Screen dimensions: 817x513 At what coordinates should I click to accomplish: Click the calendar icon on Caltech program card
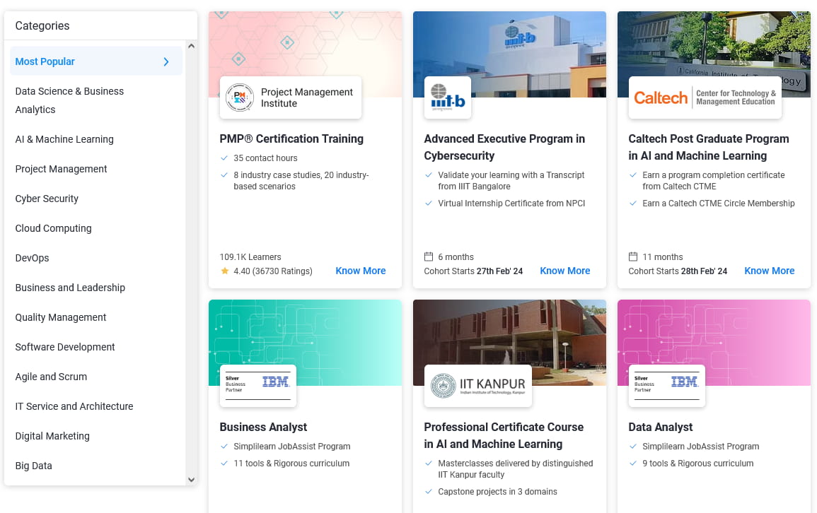[x=633, y=256]
